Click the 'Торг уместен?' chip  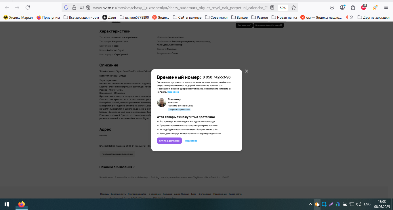pyautogui.click(x=244, y=25)
